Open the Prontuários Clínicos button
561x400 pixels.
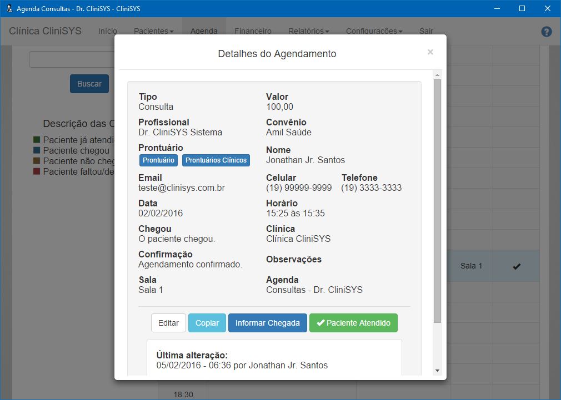(216, 160)
